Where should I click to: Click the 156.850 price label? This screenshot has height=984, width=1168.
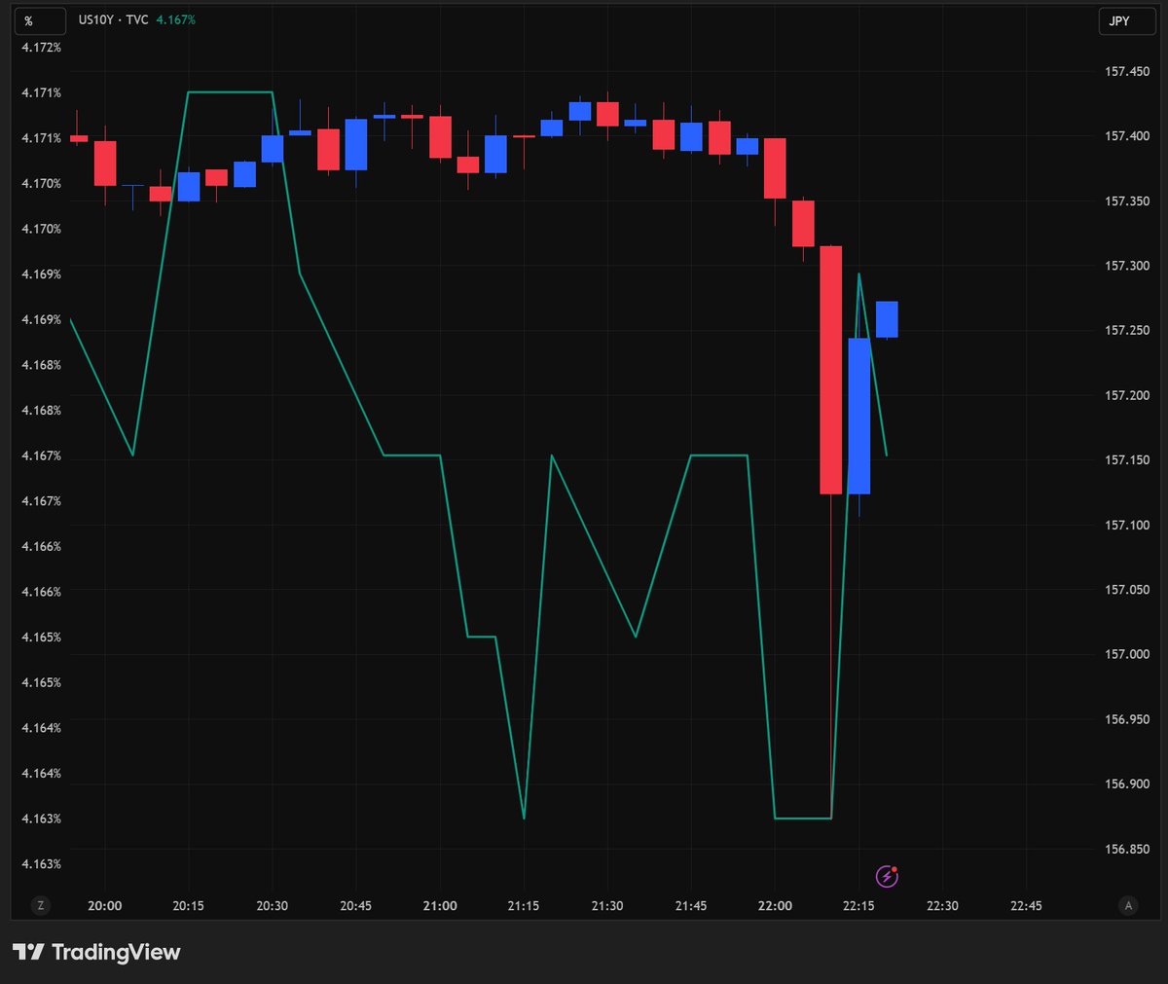[1127, 850]
